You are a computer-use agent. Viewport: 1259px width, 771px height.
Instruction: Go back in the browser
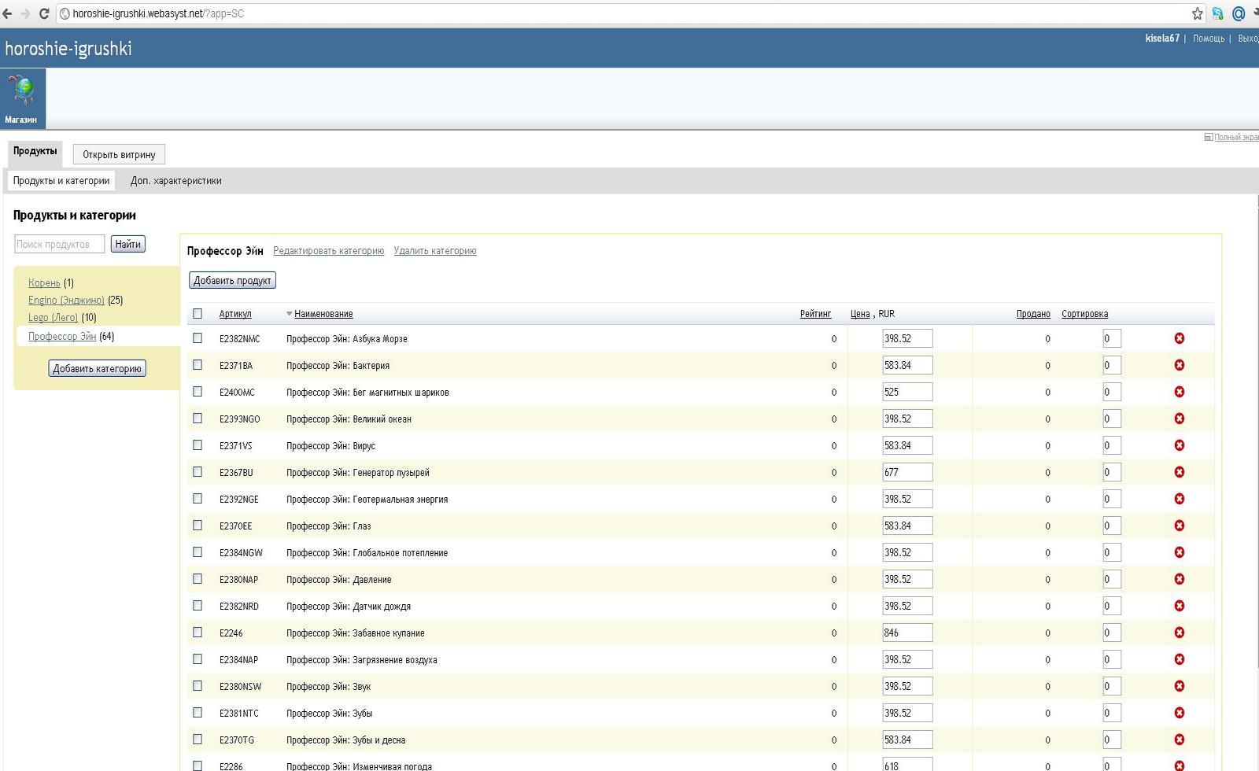(7, 13)
